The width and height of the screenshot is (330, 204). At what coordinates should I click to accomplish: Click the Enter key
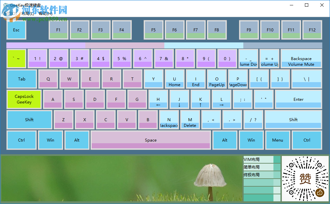click(x=299, y=99)
